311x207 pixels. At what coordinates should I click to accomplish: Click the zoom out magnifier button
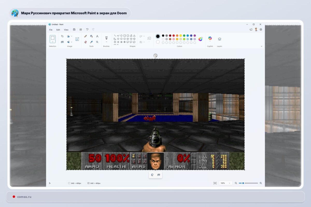[x=236, y=183]
